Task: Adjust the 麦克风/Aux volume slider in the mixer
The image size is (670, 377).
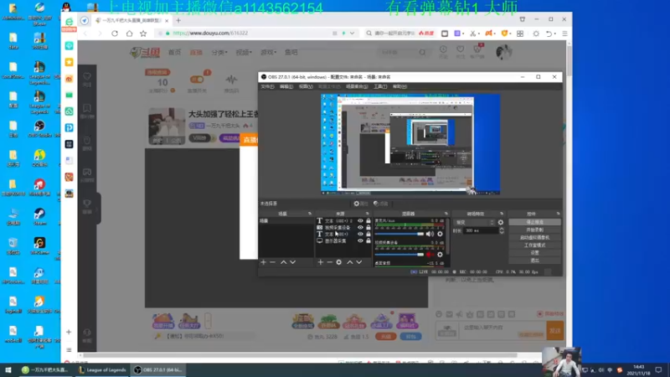Action: [399, 234]
